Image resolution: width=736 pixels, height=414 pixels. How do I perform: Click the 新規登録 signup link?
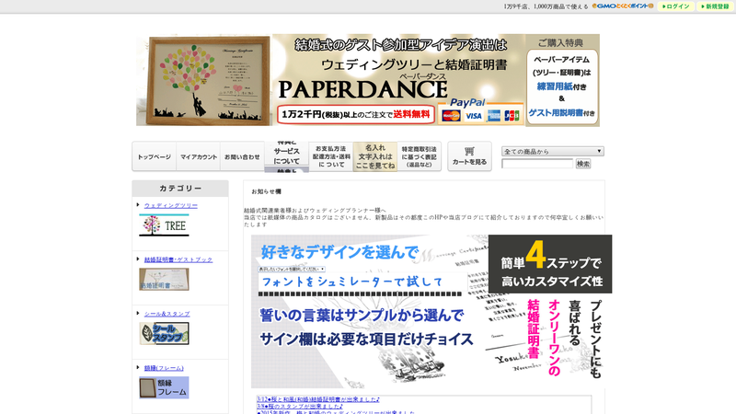point(715,6)
